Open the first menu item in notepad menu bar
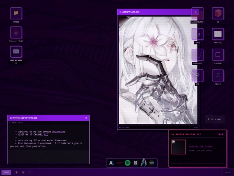This screenshot has width=234, height=176. (10, 123)
